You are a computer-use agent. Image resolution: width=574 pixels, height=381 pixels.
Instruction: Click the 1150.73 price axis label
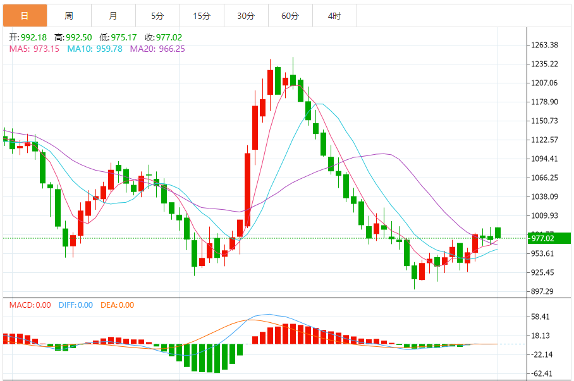544,121
